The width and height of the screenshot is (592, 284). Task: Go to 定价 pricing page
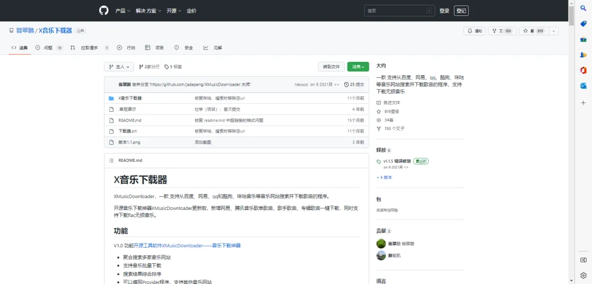[x=191, y=11]
